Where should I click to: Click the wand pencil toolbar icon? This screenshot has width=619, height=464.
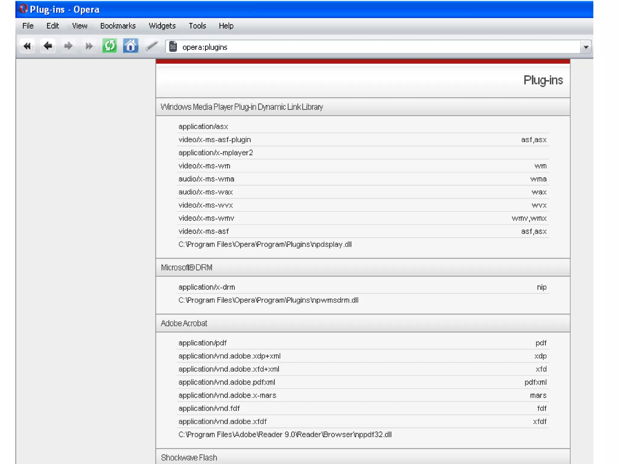tap(152, 46)
